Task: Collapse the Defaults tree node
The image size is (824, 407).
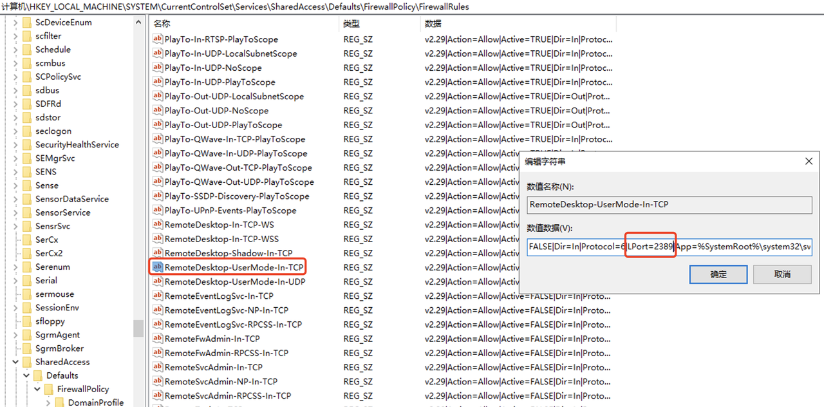Action: point(26,375)
